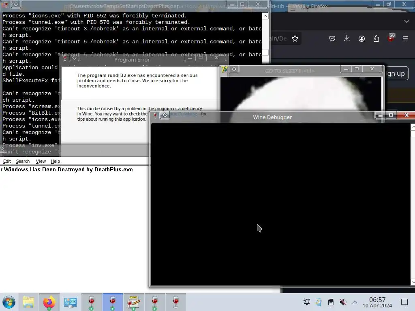Click the Program Error title bar
Viewport: 415px width, 311px height.
[x=132, y=60]
